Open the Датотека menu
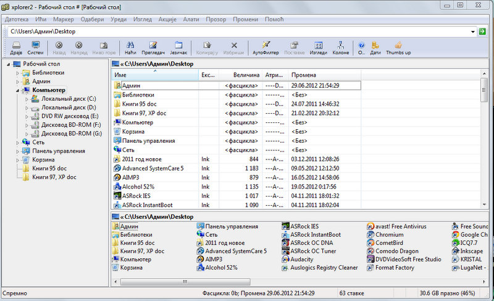Screen dimensions: 494x301 coord(17,19)
